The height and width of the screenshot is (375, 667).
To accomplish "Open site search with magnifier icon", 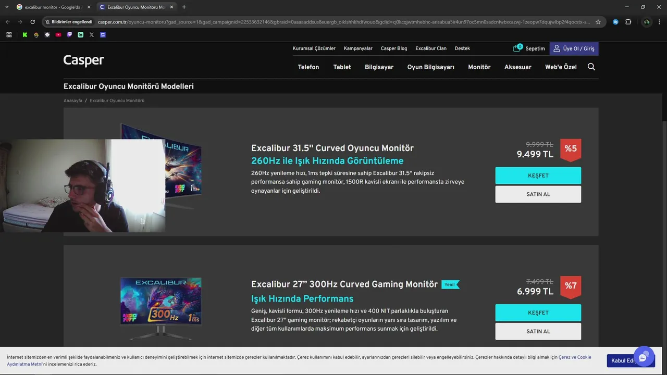I will 591,67.
